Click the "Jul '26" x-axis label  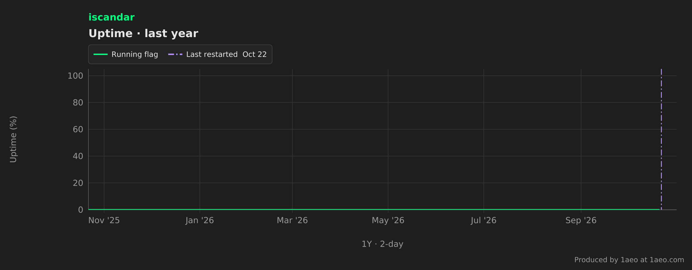484,220
